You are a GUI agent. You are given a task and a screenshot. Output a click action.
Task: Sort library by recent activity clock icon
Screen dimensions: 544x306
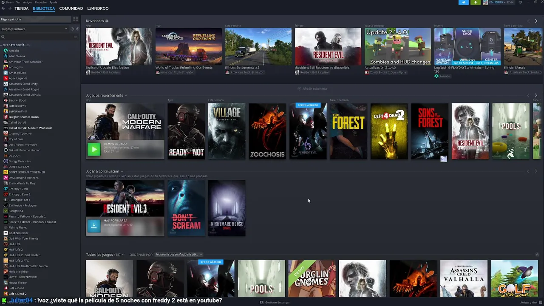click(72, 29)
